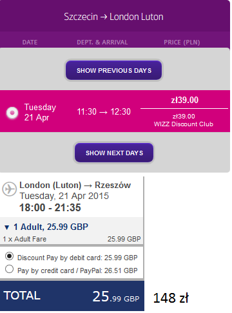Image resolution: width=232 pixels, height=313 pixels.
Task: Click the 11:30 → 12:30 flight time
Action: click(x=104, y=111)
